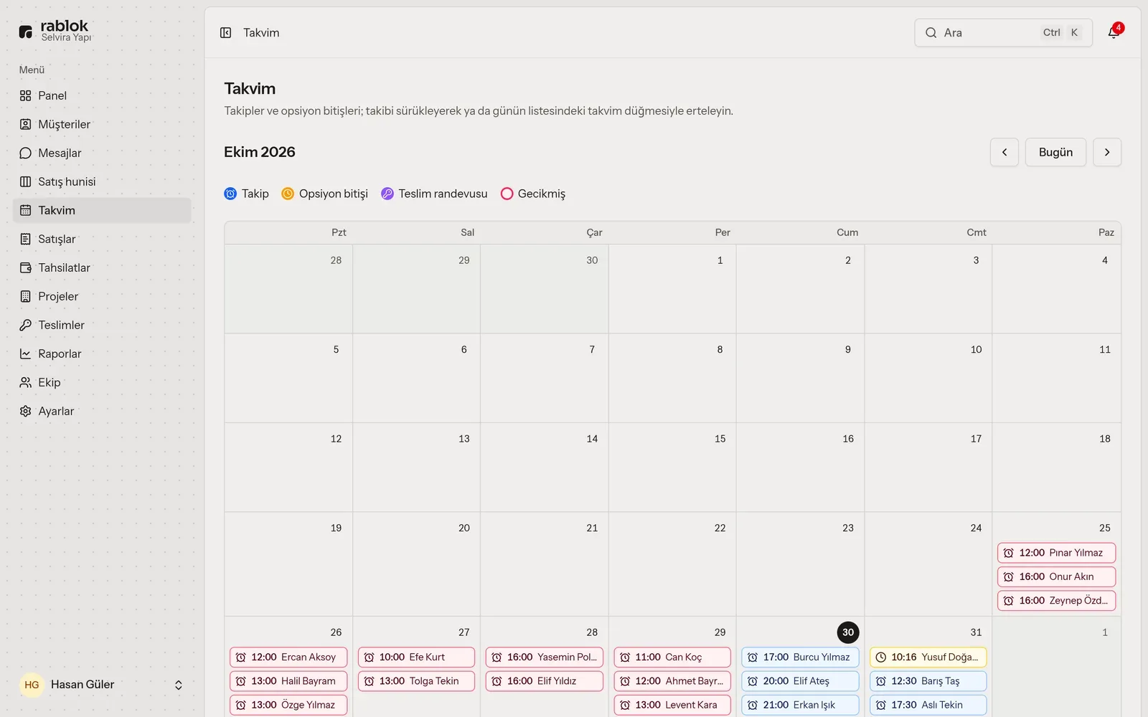This screenshot has width=1148, height=717.
Task: Go to previous month with left chevron
Action: tap(1004, 152)
